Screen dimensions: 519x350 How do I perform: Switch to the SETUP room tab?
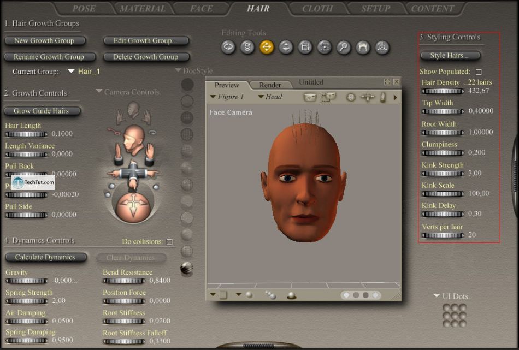coord(376,9)
